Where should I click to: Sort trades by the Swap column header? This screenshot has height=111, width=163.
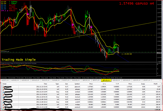[x=143, y=84]
